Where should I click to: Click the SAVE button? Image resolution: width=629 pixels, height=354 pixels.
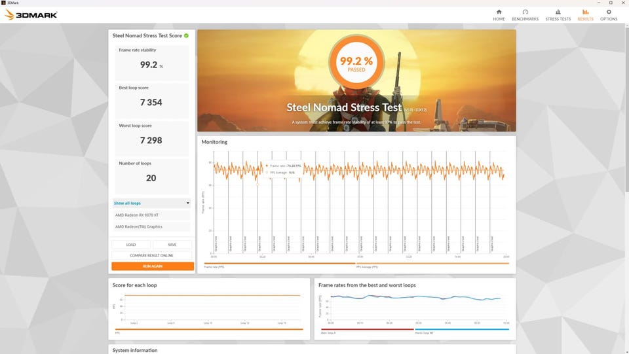point(172,244)
